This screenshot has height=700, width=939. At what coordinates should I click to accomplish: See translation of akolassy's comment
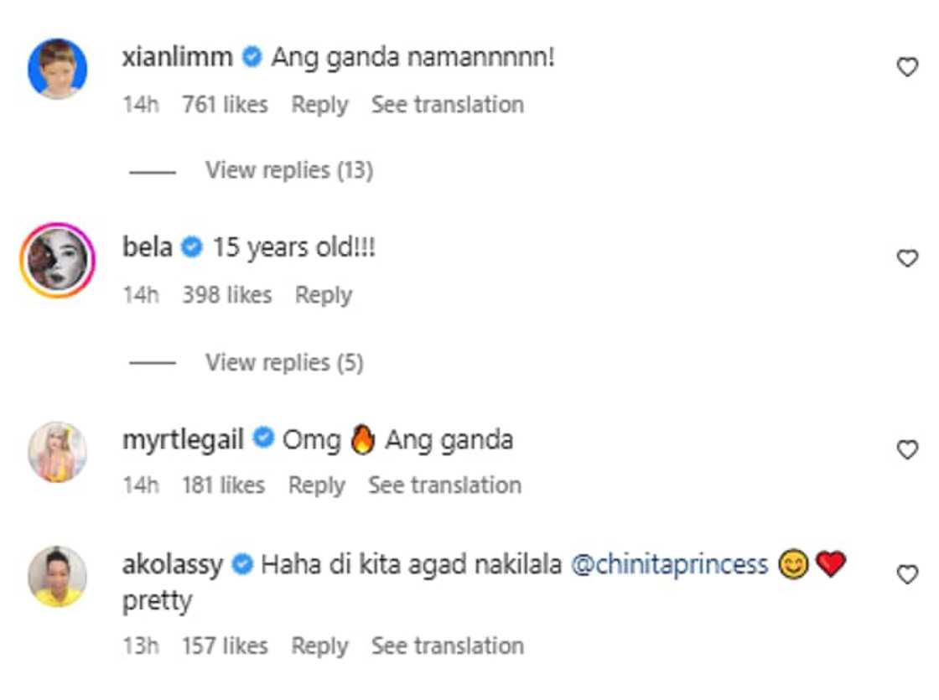[448, 646]
